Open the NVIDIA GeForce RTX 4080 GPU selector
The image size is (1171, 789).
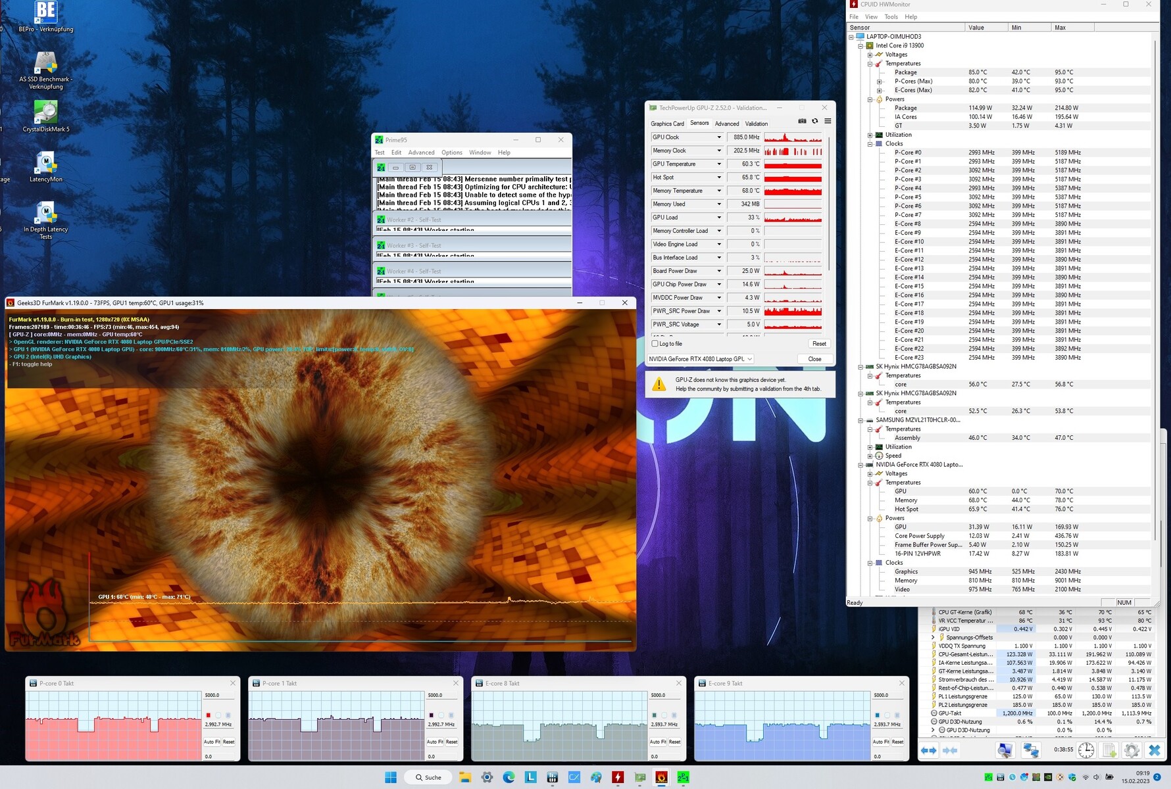pyautogui.click(x=701, y=359)
